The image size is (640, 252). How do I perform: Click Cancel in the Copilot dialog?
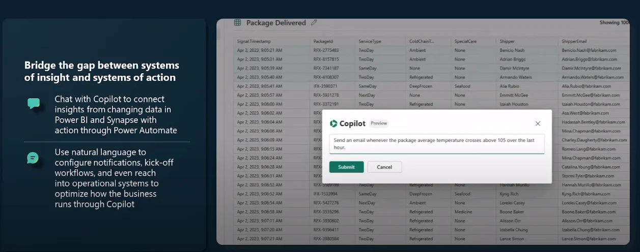pyautogui.click(x=384, y=167)
